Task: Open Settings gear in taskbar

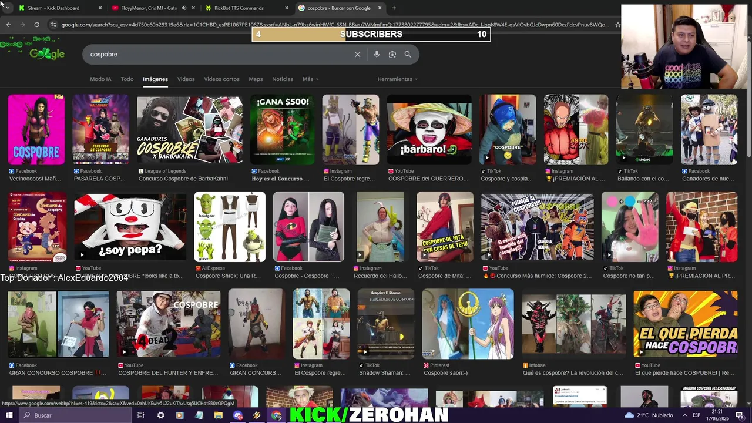Action: point(160,415)
